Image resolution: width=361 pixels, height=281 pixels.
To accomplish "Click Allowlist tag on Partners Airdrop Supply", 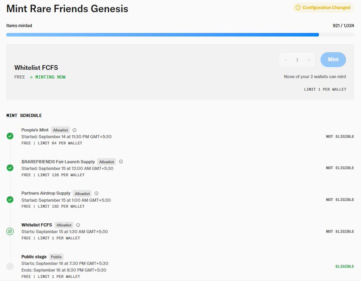I will click(x=82, y=194).
